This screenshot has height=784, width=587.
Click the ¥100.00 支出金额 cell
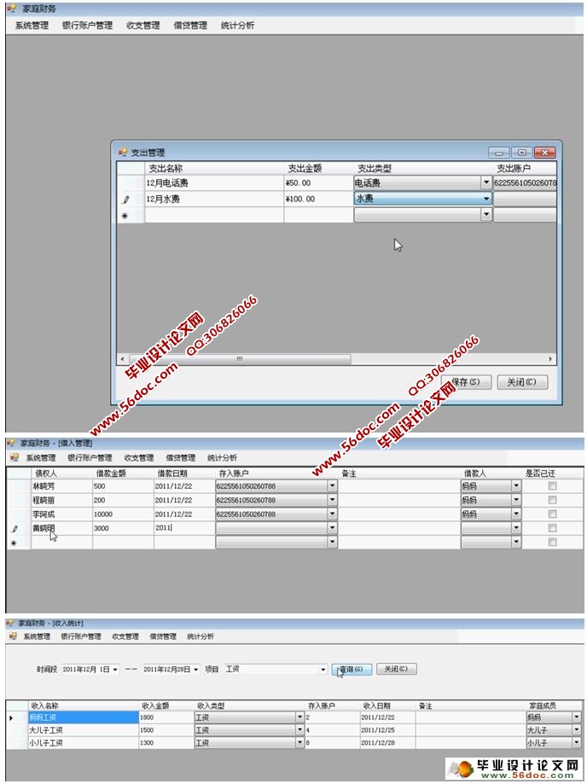pyautogui.click(x=317, y=199)
